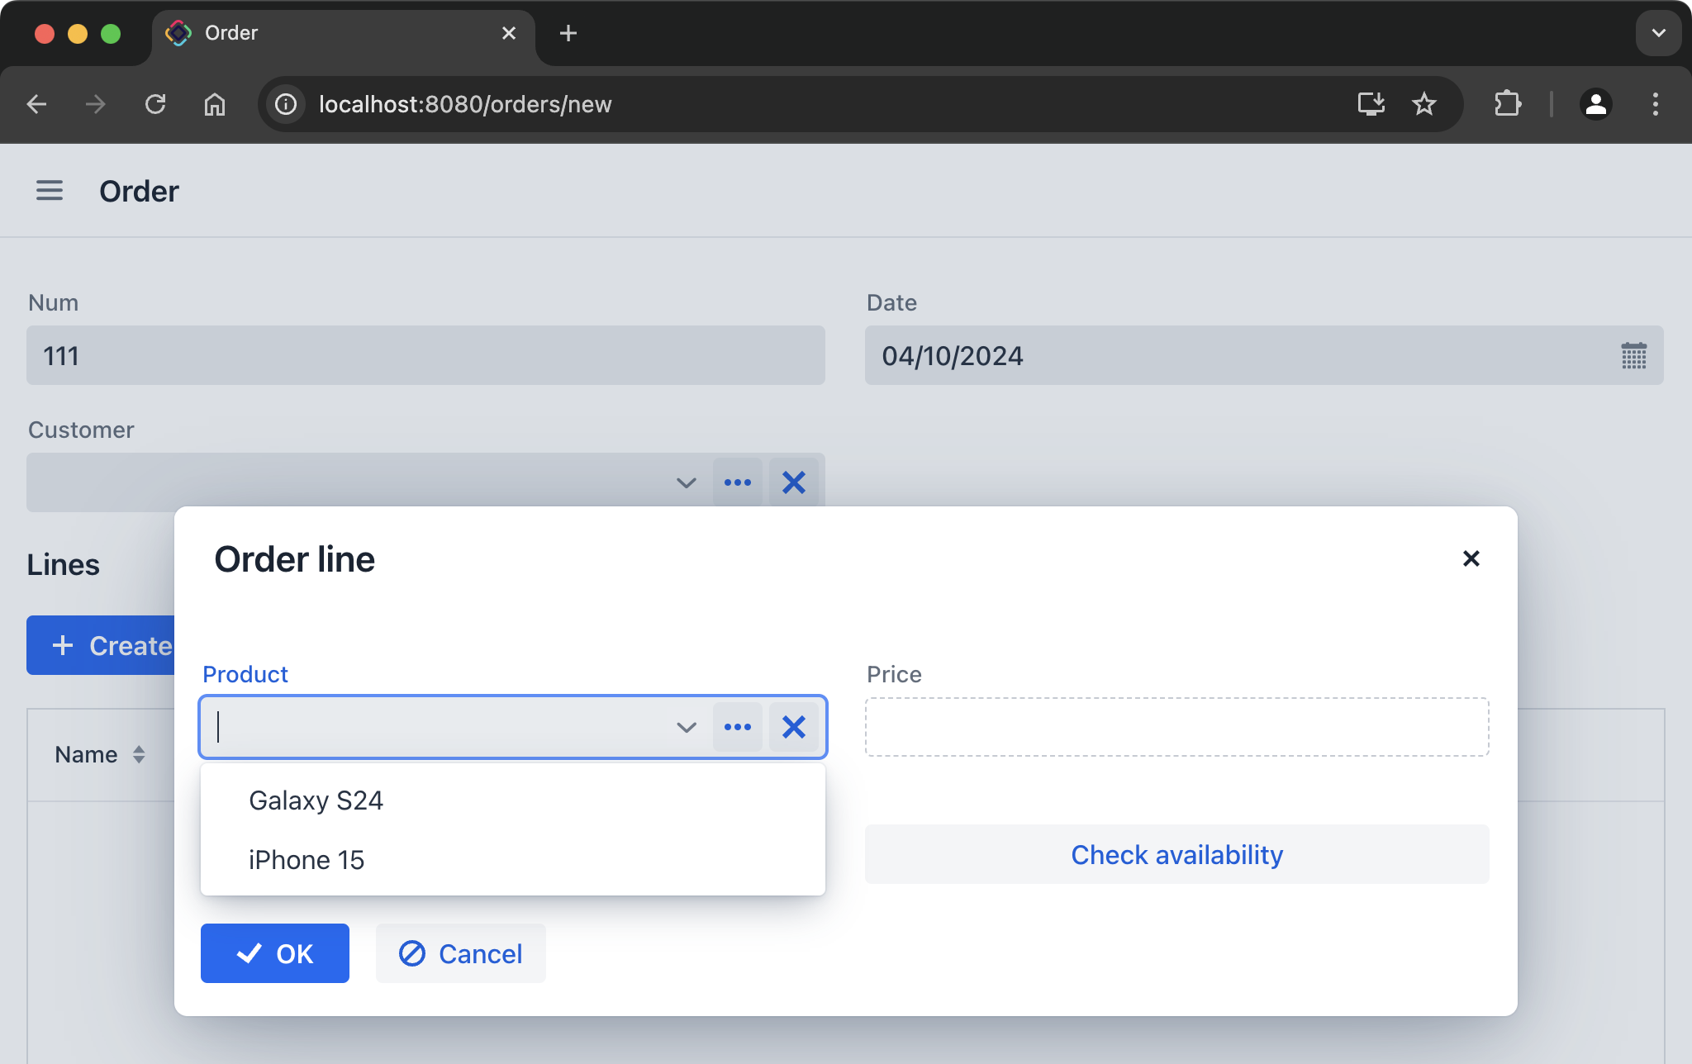Click the OK checkmark icon
1692x1064 pixels.
[249, 953]
